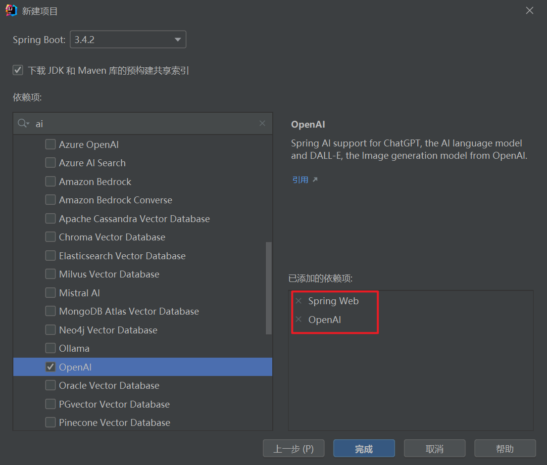Click the external link arrow beside 引用
The image size is (547, 465).
coord(315,180)
